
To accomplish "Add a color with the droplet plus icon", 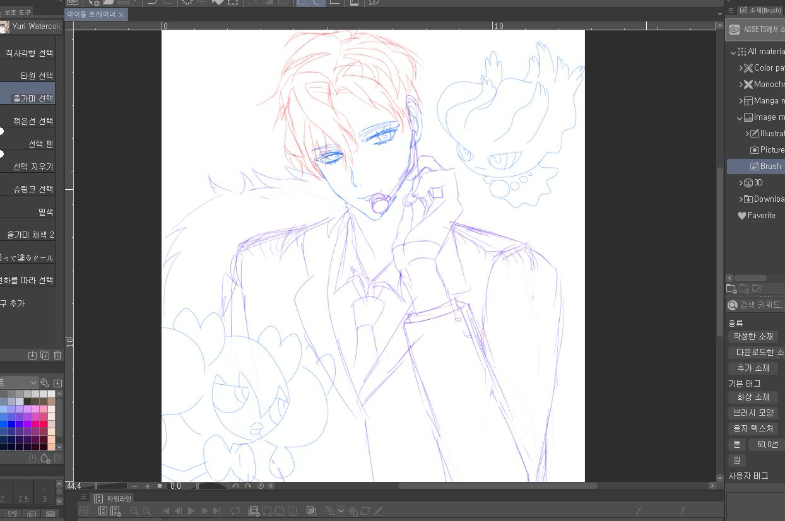I will click(x=45, y=459).
